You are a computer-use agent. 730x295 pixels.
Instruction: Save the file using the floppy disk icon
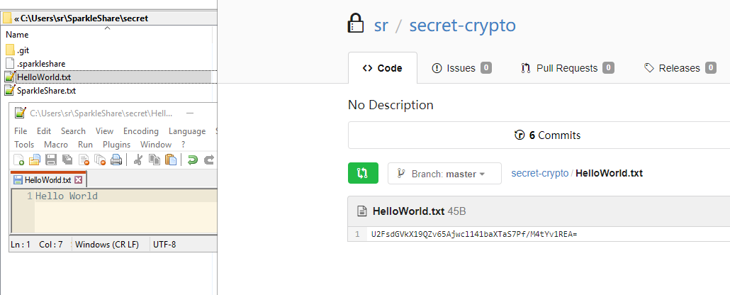point(51,160)
